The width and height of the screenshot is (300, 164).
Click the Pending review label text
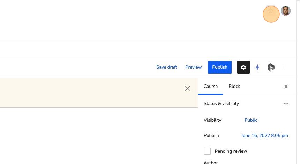[x=231, y=151]
